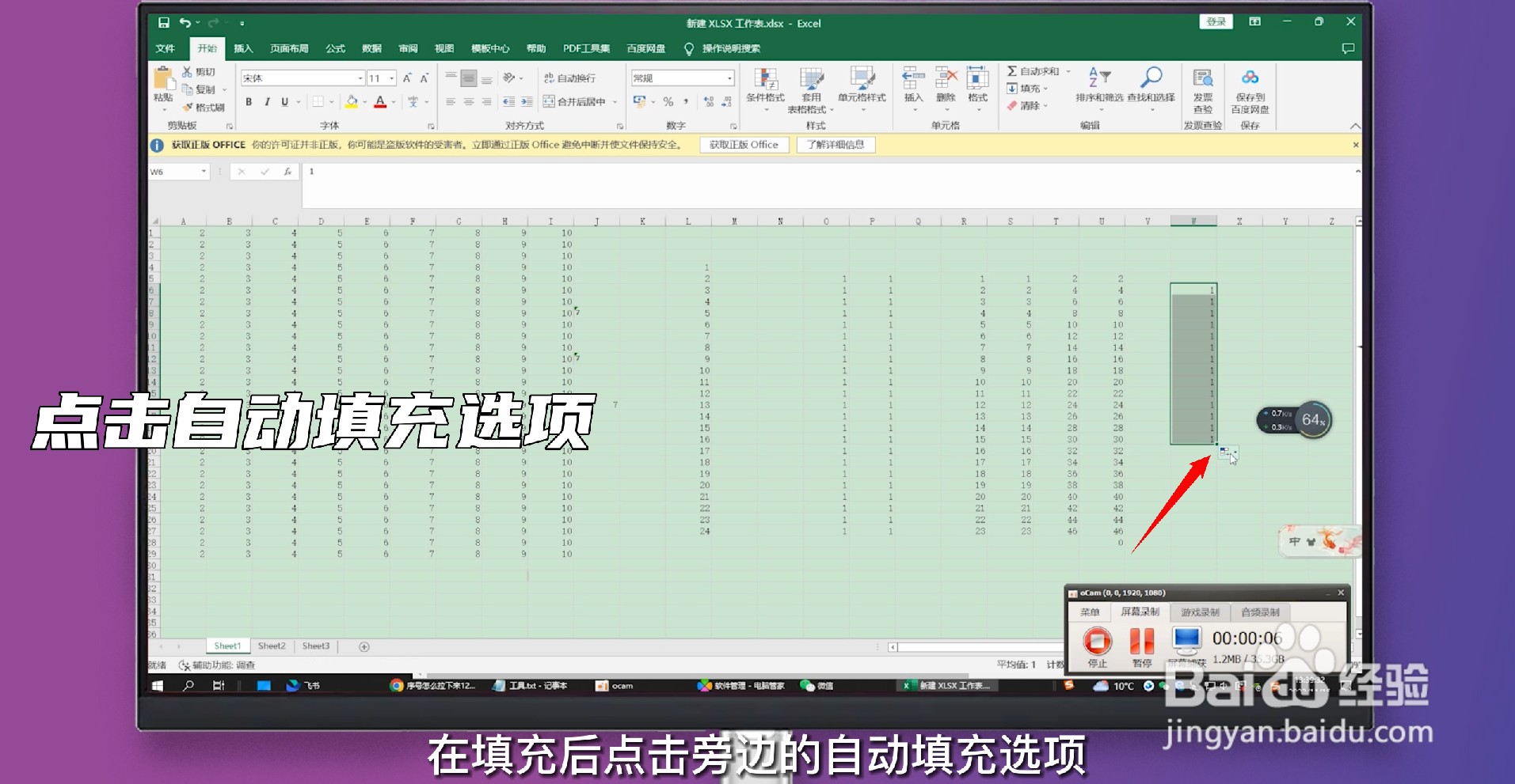Click the 获取正版 Office button

click(x=743, y=145)
